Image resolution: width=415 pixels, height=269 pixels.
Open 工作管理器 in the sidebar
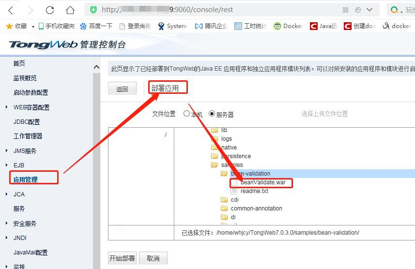(28, 136)
